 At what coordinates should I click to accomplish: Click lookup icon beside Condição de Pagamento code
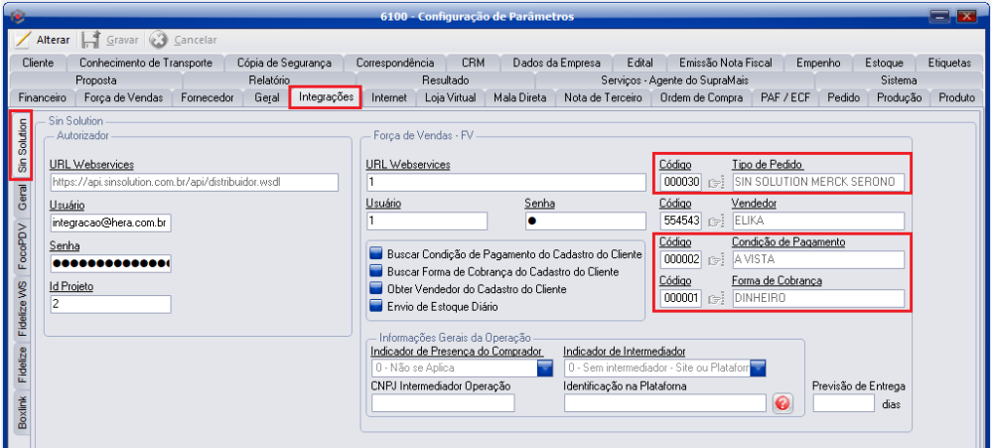click(x=717, y=260)
